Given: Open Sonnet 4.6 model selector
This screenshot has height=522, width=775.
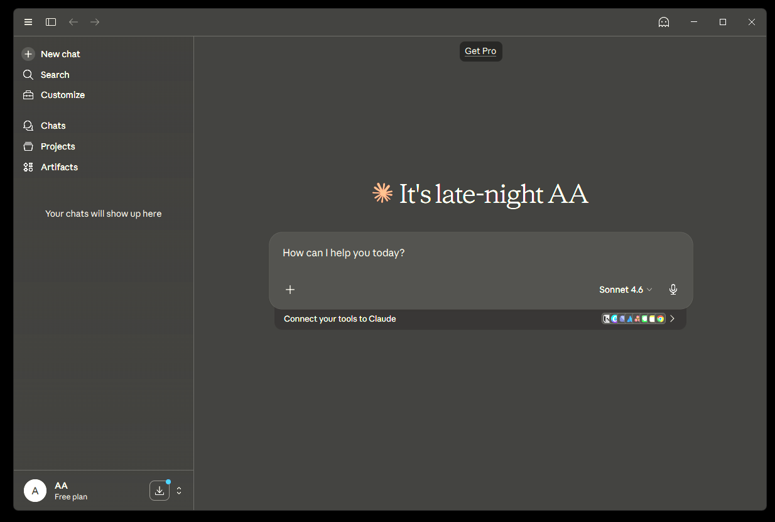Looking at the screenshot, I should [x=626, y=290].
